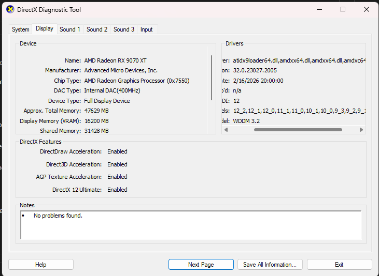Click the chip type value '(0x7550)' line

click(x=137, y=81)
